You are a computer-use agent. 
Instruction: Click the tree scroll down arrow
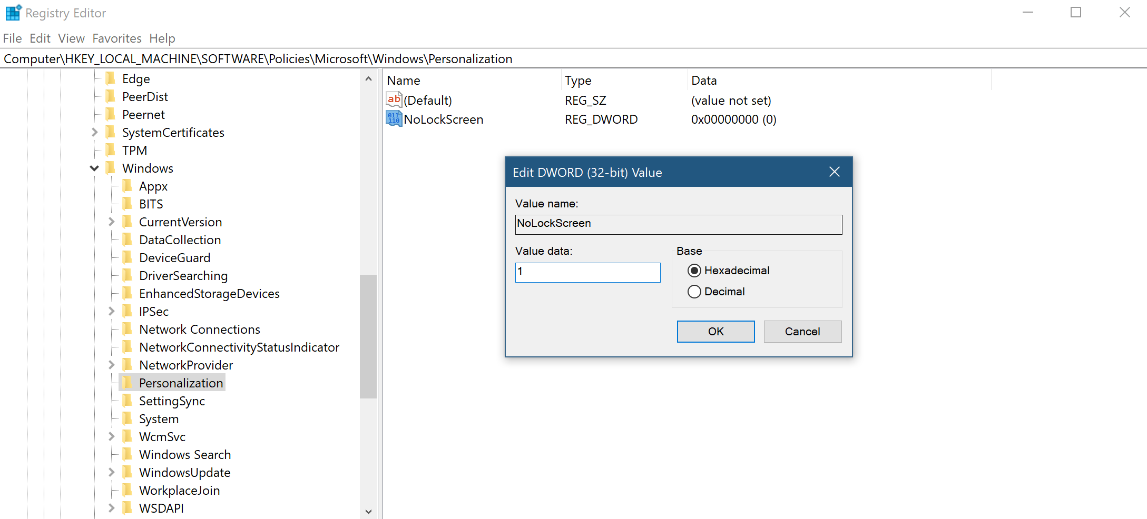[x=368, y=511]
